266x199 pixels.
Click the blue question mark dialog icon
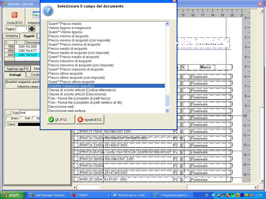click(x=48, y=10)
